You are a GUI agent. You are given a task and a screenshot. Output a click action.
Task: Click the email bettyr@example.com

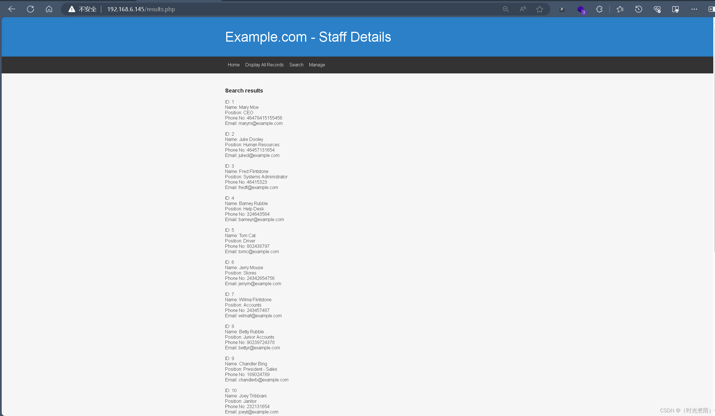click(x=259, y=348)
